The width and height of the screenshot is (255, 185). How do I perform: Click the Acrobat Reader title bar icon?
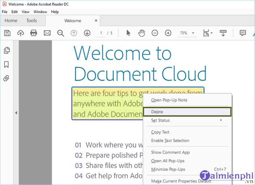pyautogui.click(x=4, y=4)
